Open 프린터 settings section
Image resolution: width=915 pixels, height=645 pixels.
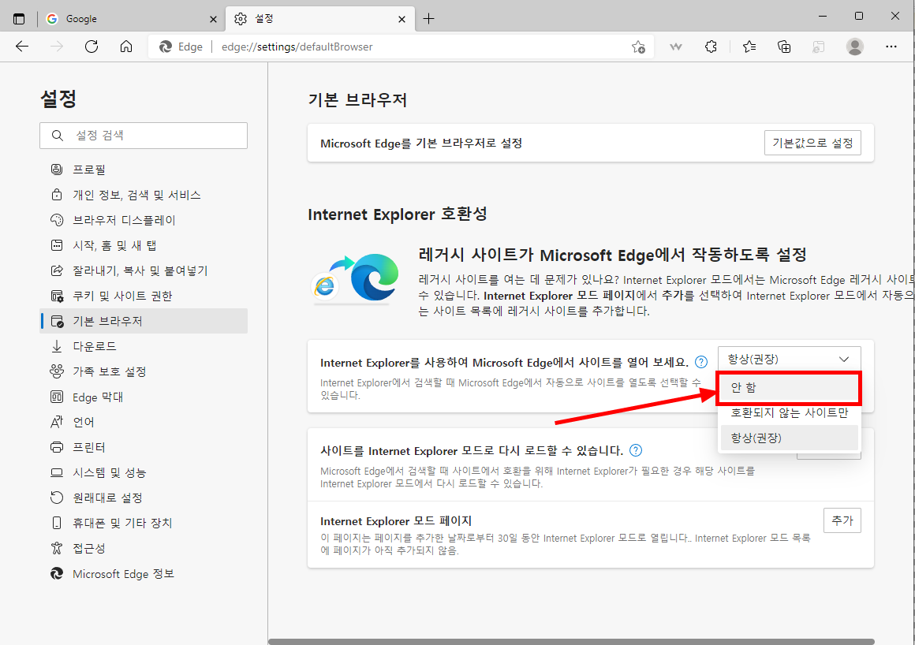pyautogui.click(x=144, y=447)
